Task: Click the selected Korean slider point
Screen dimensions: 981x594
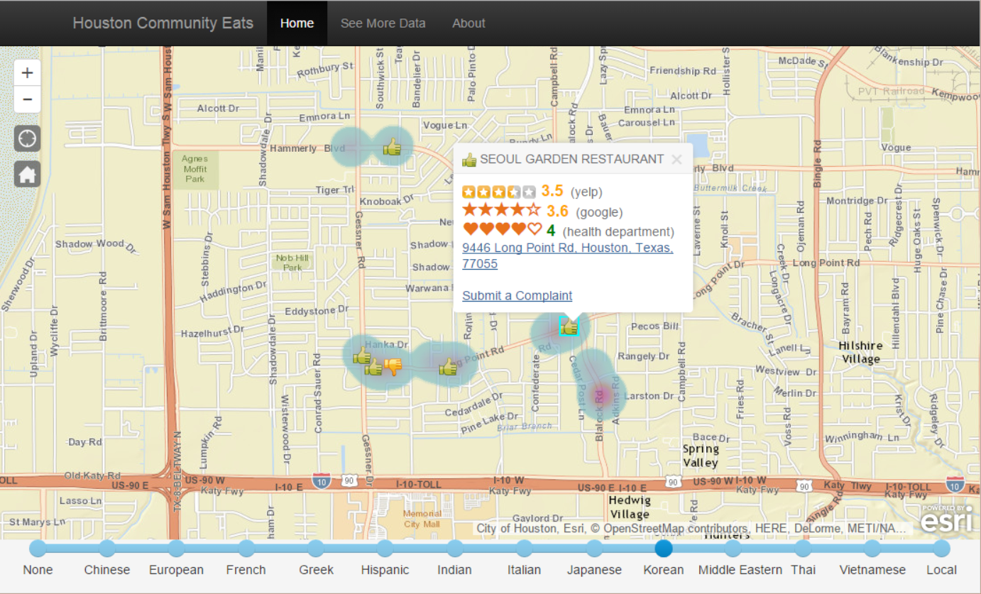Action: [664, 548]
